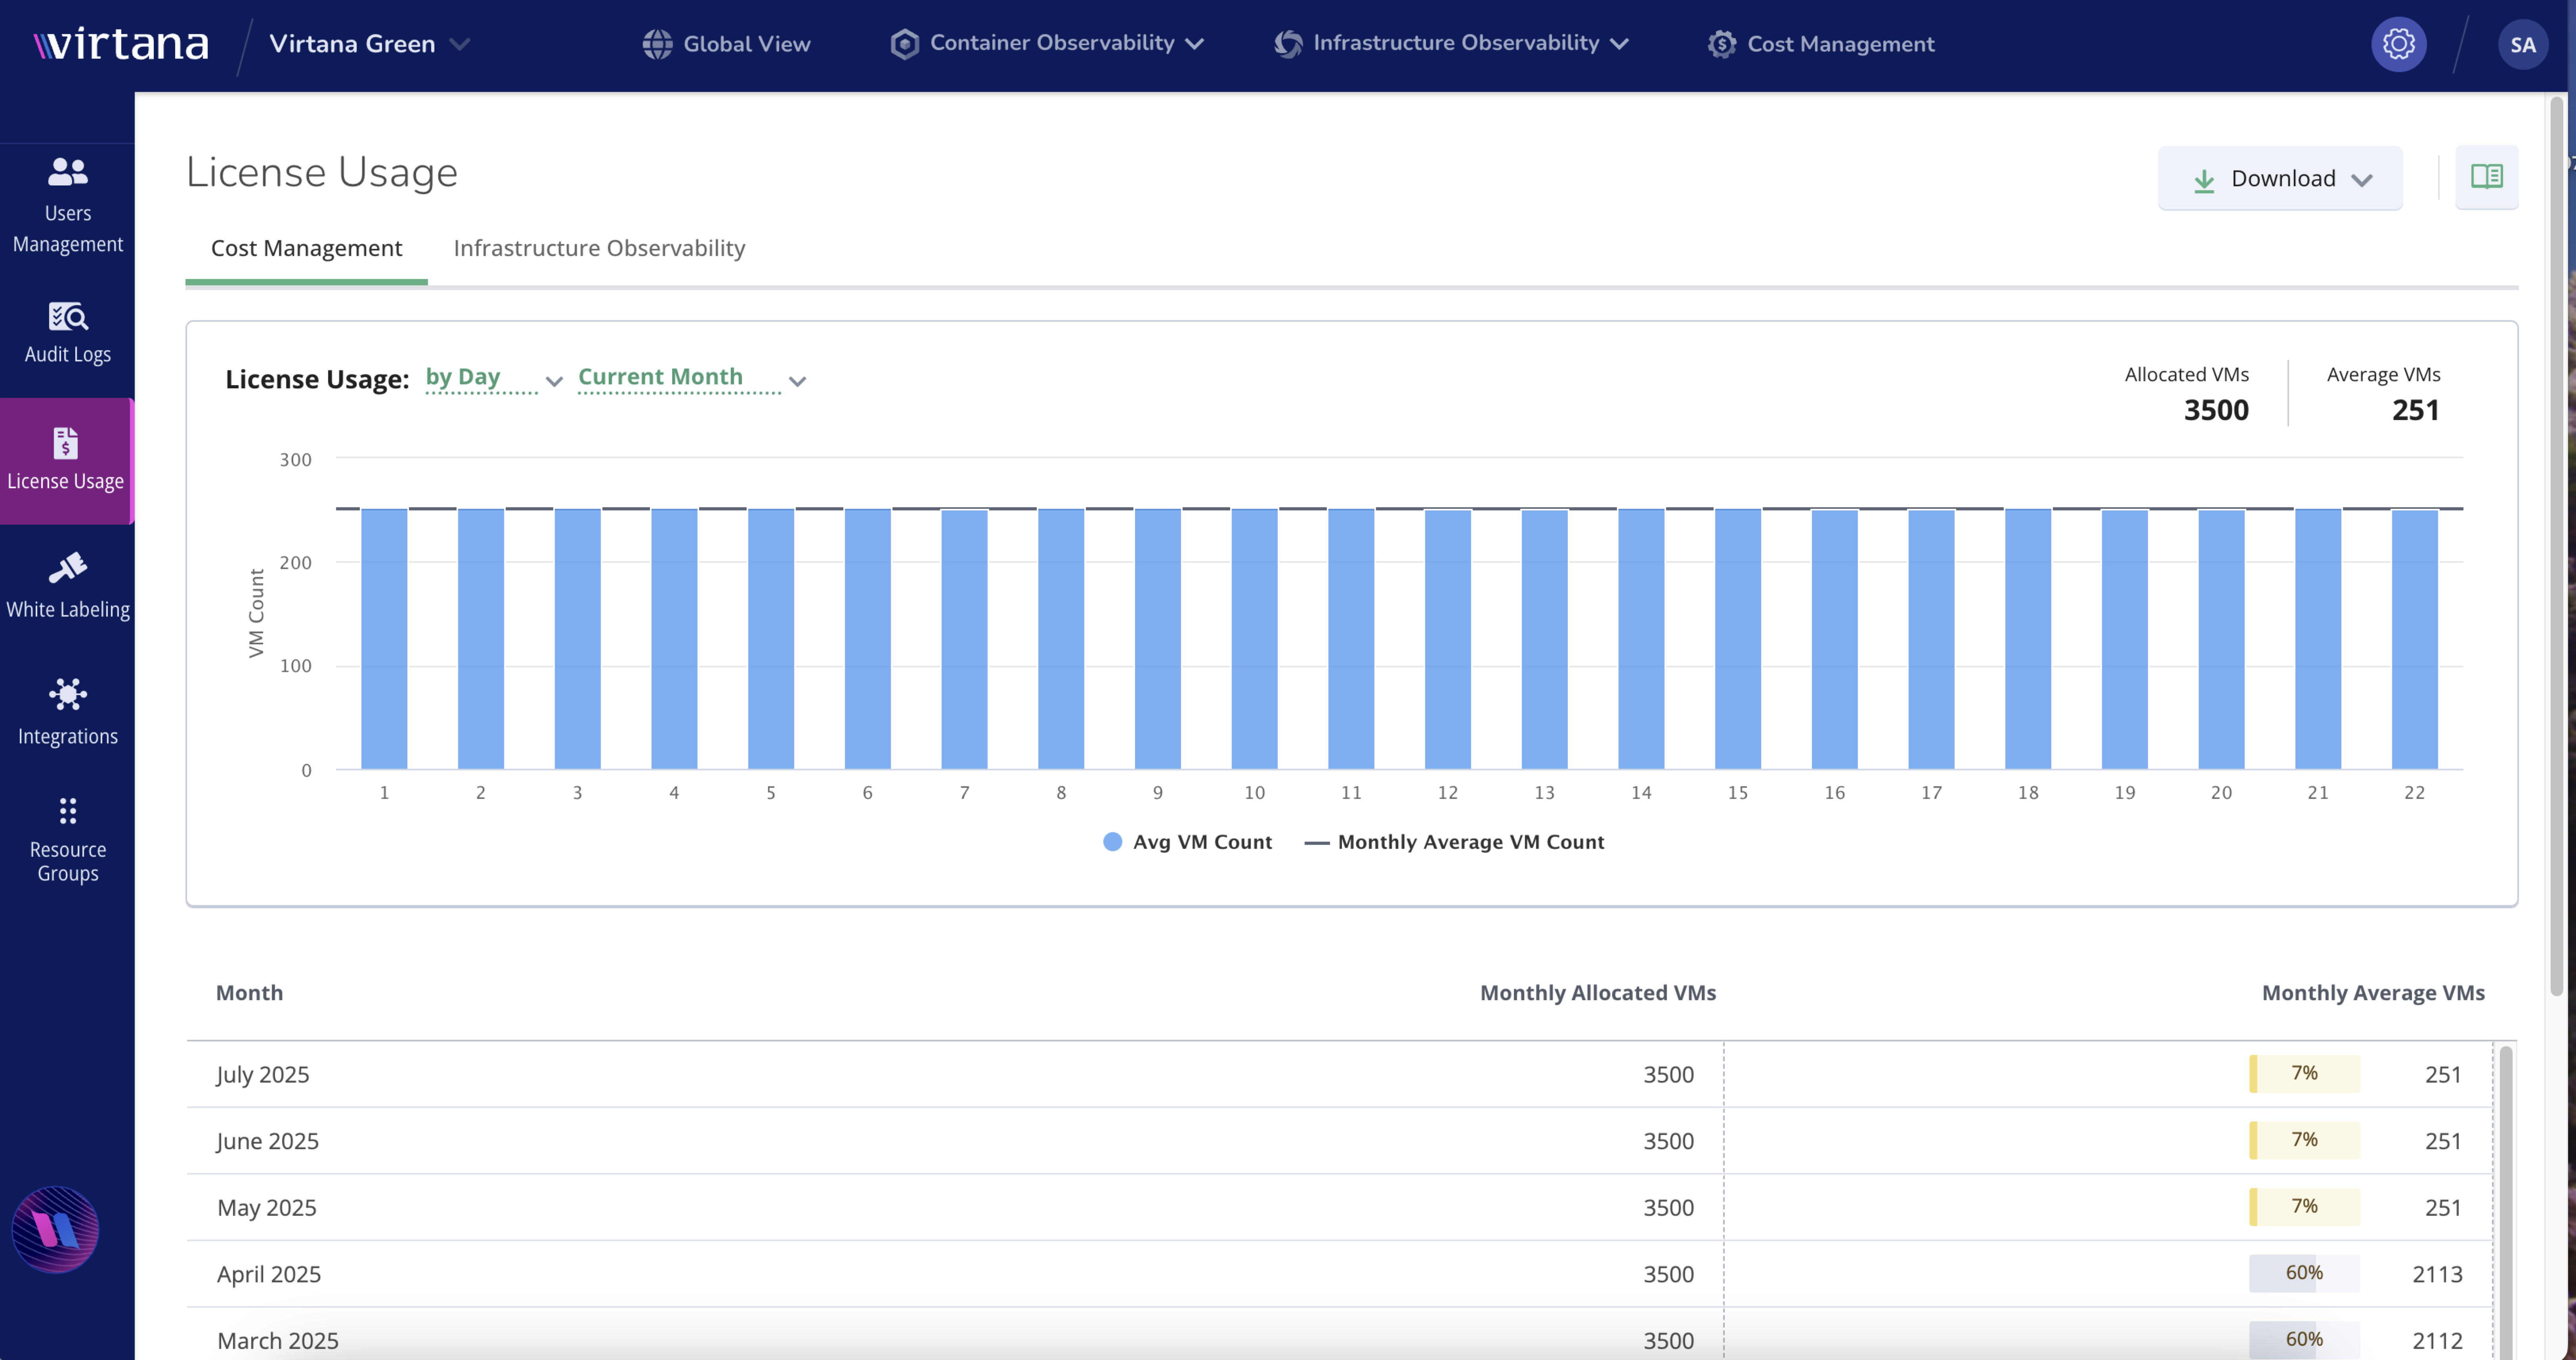This screenshot has width=2576, height=1360.
Task: Select the April 2025 row
Action: (x=1339, y=1274)
